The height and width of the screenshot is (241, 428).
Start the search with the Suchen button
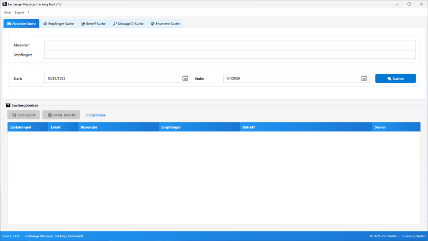click(x=395, y=78)
